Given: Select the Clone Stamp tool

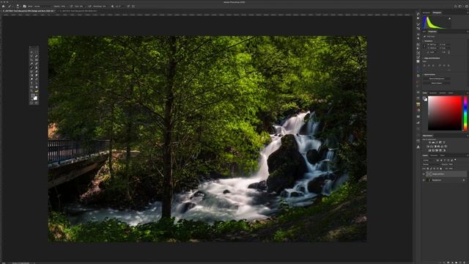Looking at the screenshot, I should point(36,67).
